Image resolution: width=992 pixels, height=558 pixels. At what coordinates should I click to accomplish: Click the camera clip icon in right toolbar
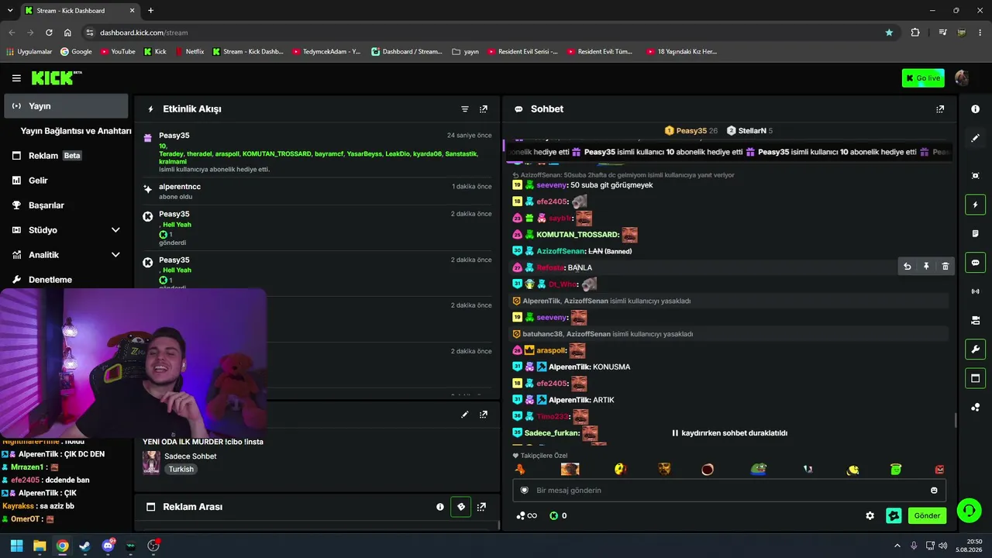click(x=975, y=320)
